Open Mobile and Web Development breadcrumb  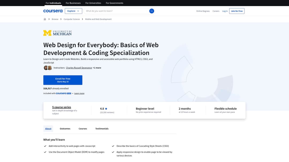point(98,19)
